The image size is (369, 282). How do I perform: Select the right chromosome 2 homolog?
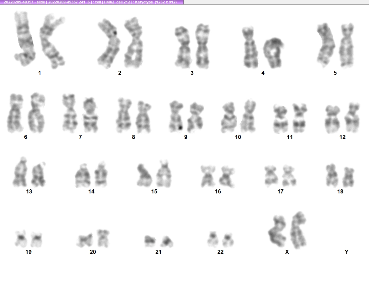point(133,43)
